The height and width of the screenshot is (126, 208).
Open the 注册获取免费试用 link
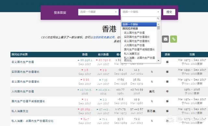pyautogui.click(x=104, y=37)
